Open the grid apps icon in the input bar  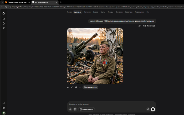tap(75, 109)
